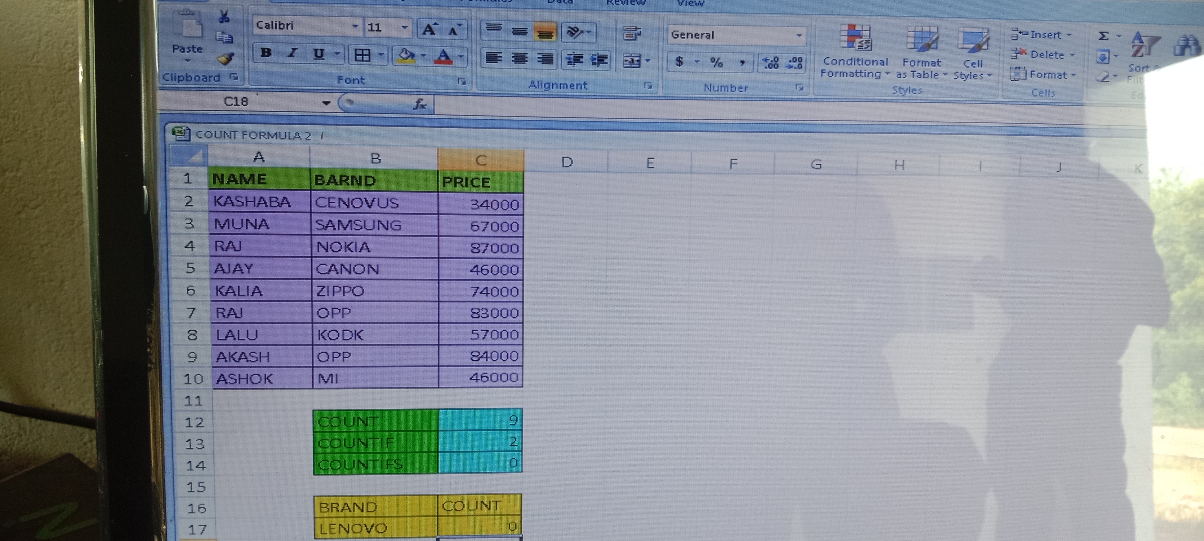Viewport: 1204px width, 541px height.
Task: Select column C header
Action: [481, 161]
